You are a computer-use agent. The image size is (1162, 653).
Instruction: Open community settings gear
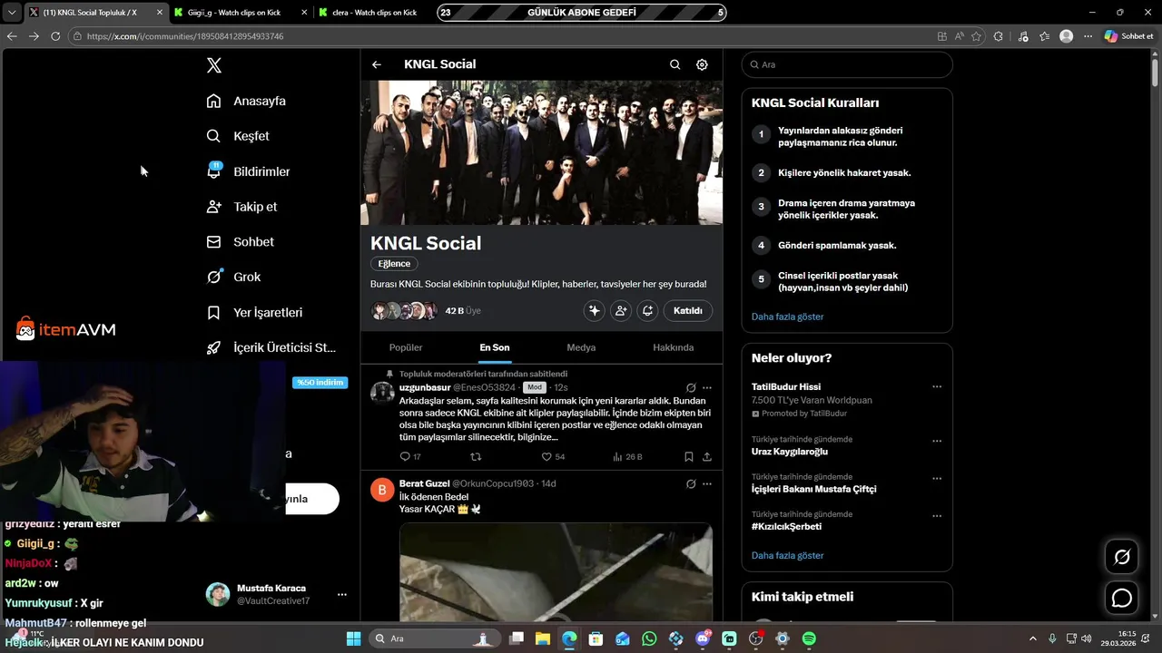702,64
